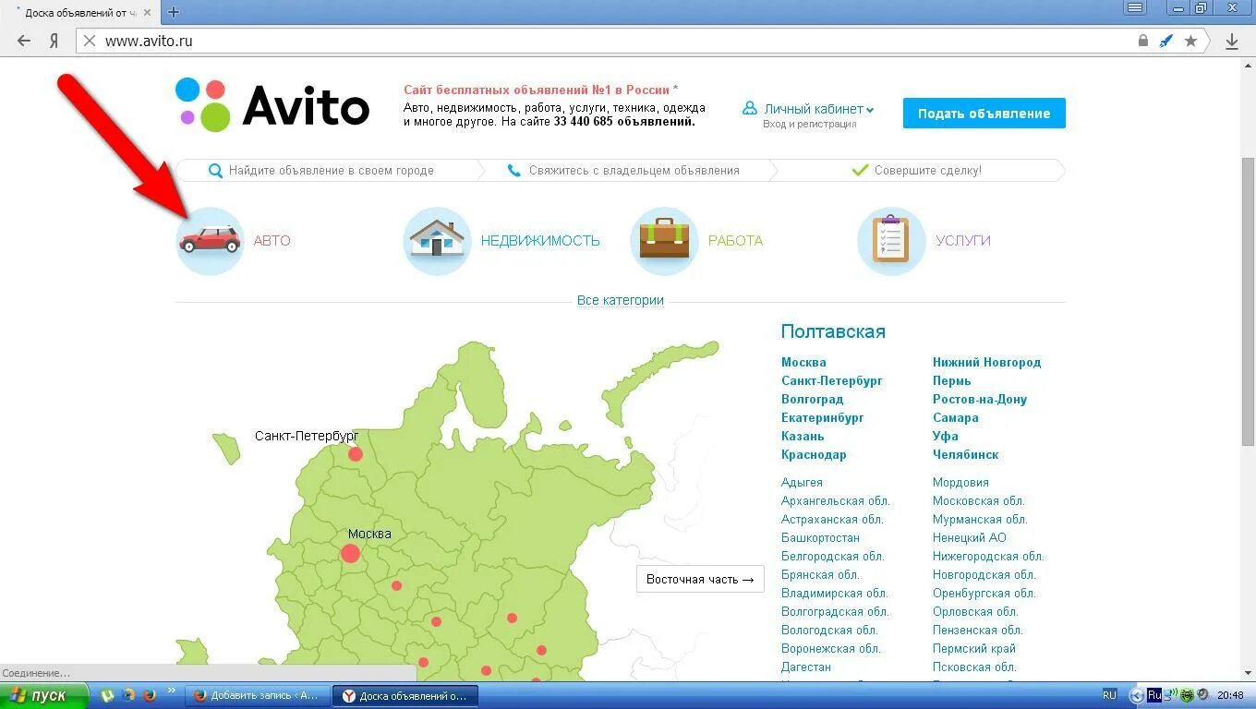
Task: Select Екатеринбург city link
Action: [x=823, y=418]
